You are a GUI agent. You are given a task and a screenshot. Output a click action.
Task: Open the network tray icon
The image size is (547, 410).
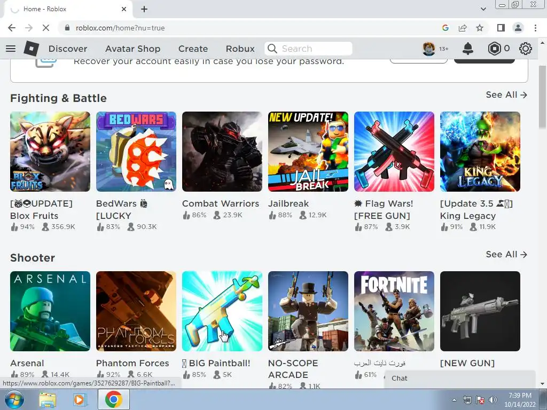tap(467, 400)
